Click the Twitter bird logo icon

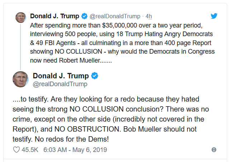pyautogui.click(x=214, y=16)
